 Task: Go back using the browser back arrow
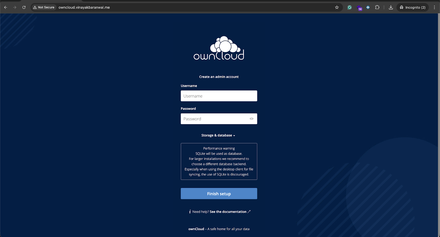click(5, 7)
